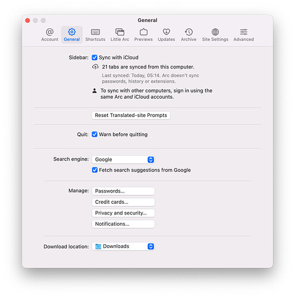The image size is (295, 297).
Task: Open the Little Arc window icon
Action: (x=120, y=32)
